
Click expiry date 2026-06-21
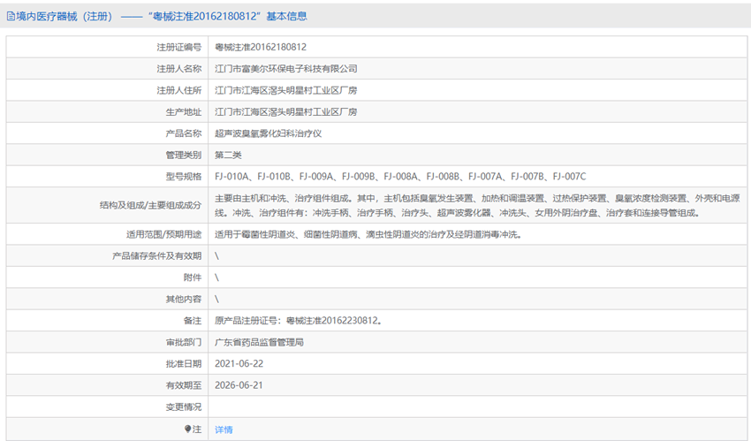click(x=239, y=385)
